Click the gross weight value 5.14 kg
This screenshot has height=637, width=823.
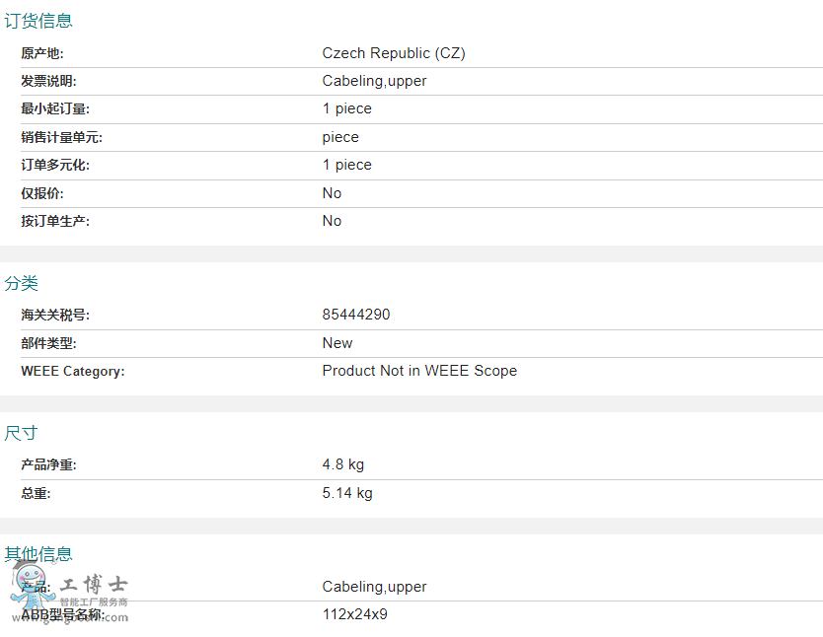347,493
